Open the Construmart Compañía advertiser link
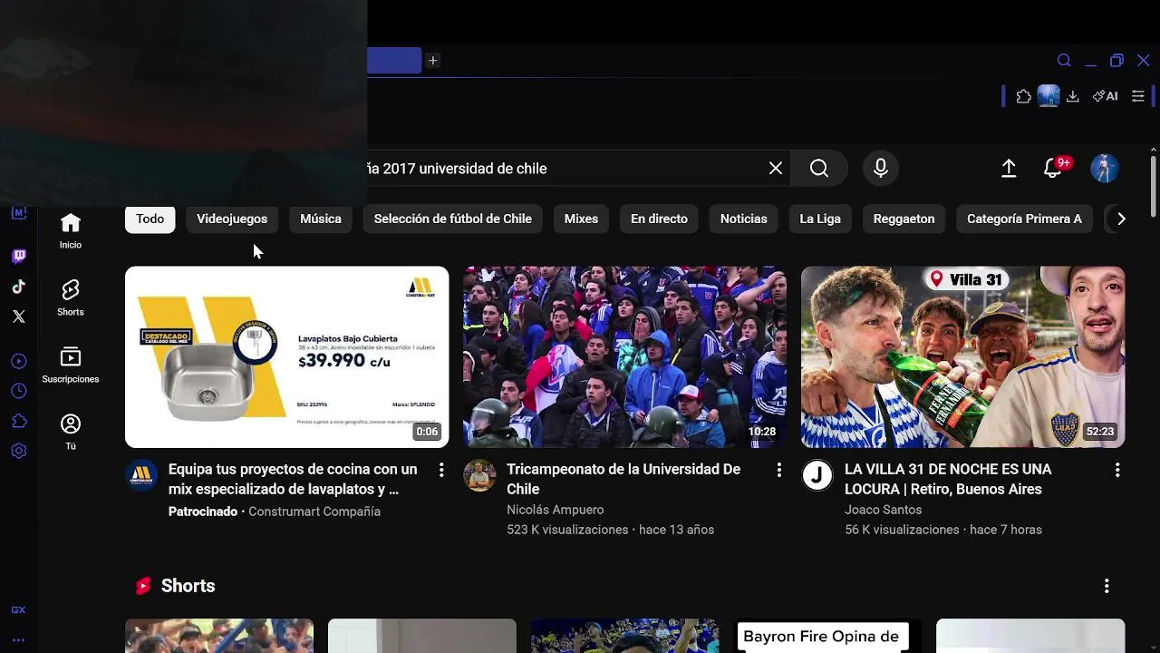1160x653 pixels. [x=314, y=512]
